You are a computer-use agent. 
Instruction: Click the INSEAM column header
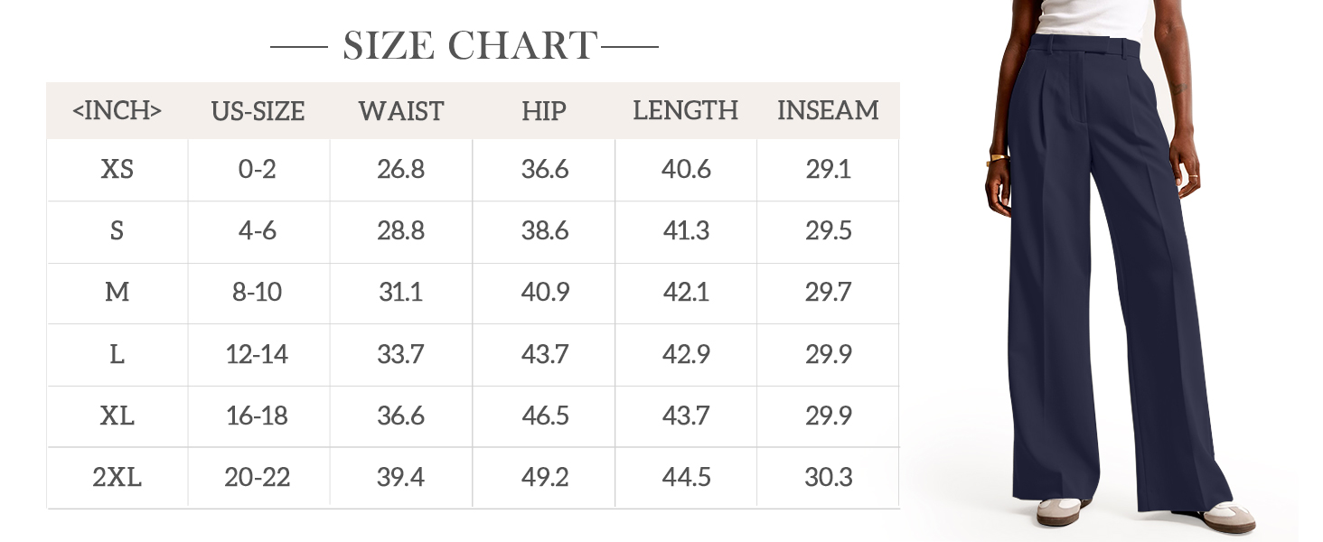point(828,111)
